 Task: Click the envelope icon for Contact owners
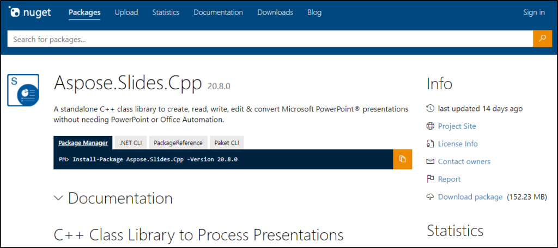tap(430, 162)
